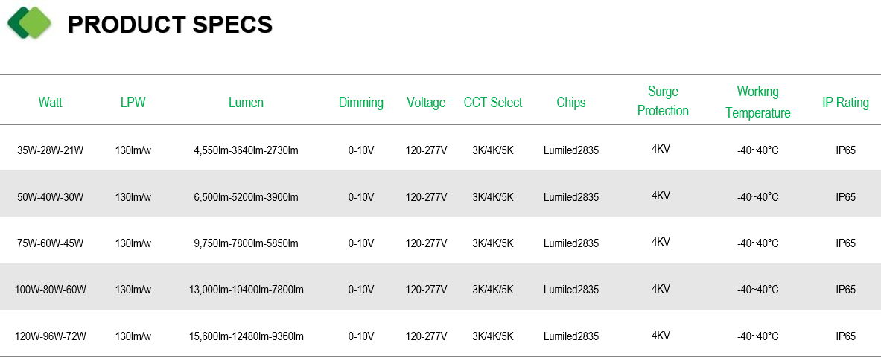Click the CCT Select column header
This screenshot has height=358, width=881.
click(493, 103)
